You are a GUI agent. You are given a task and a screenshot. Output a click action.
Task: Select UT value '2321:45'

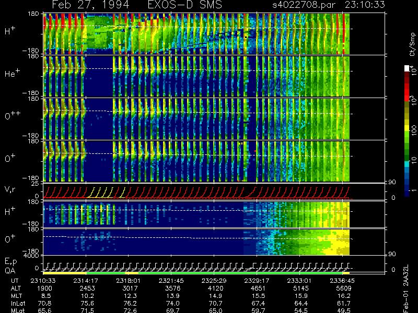pos(171,281)
